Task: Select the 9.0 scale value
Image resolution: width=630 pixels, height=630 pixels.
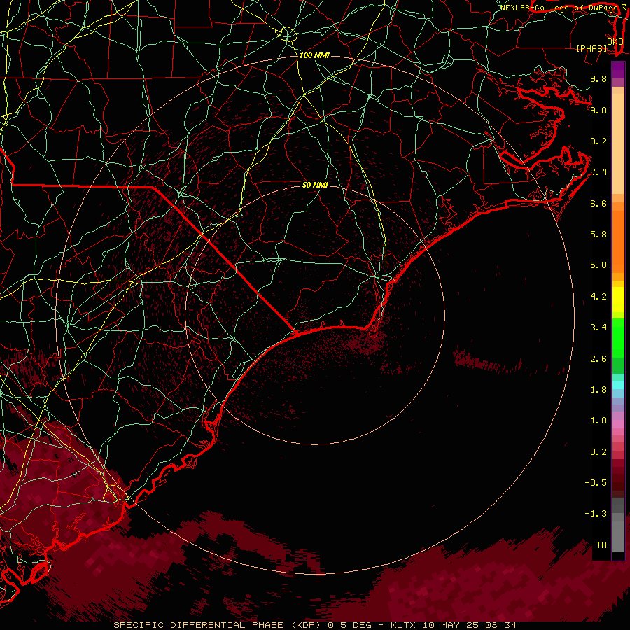Action: 598,110
